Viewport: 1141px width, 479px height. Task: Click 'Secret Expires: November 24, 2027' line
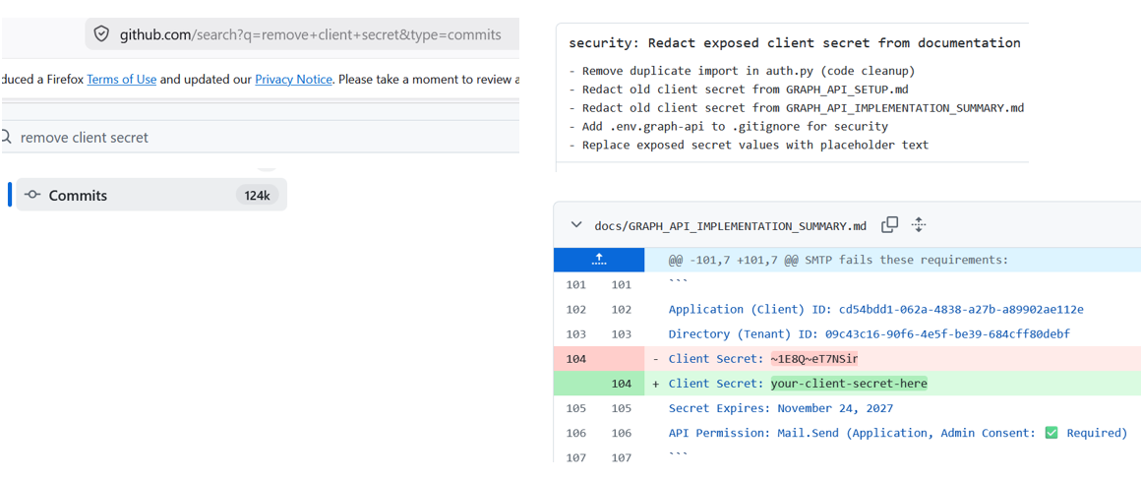(x=781, y=408)
